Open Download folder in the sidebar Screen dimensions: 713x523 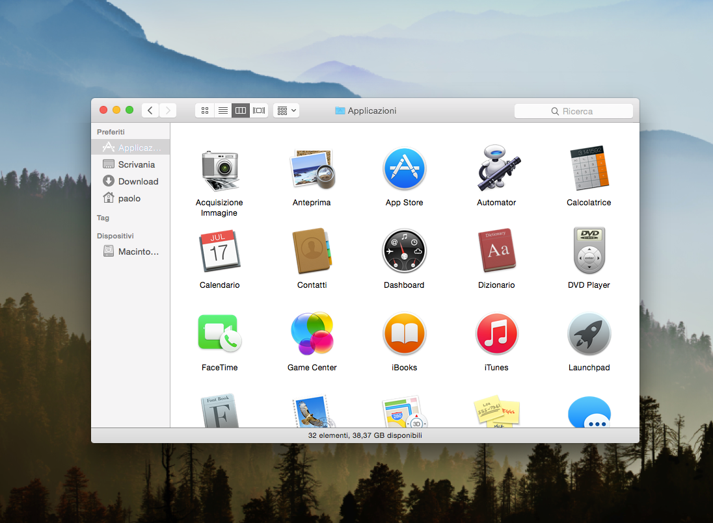[131, 181]
